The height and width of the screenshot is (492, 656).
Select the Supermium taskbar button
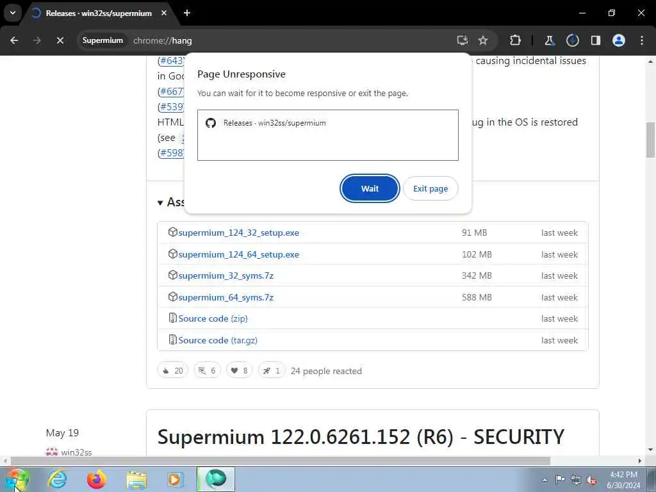point(216,479)
